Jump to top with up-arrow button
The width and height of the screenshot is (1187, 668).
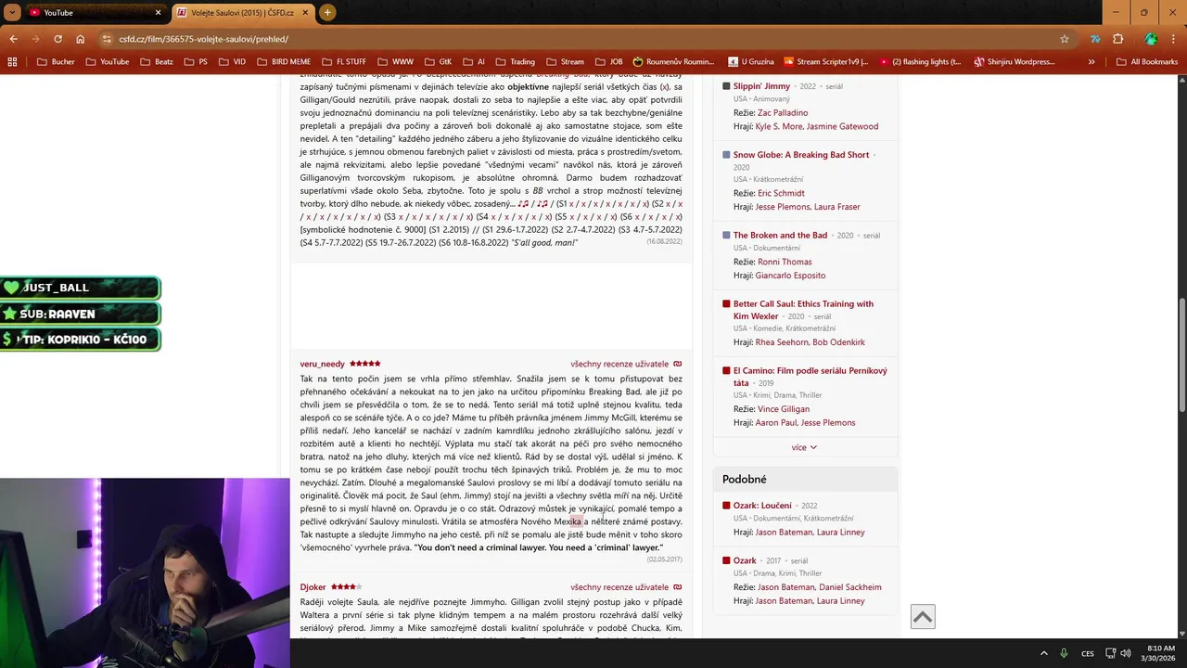pos(923,617)
